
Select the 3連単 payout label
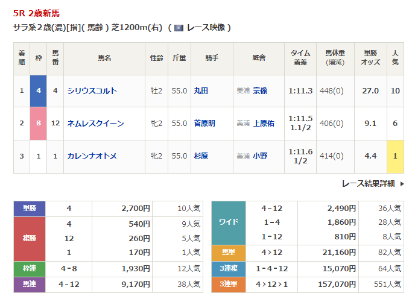(228, 285)
